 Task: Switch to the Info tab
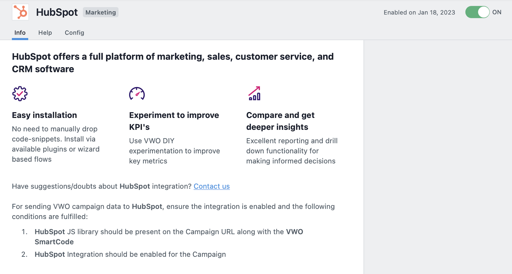coord(20,33)
